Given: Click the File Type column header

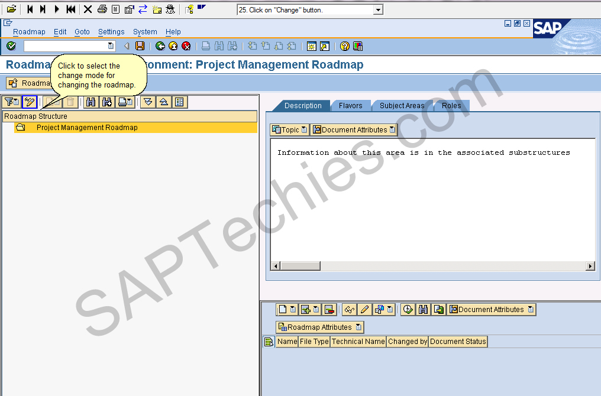Looking at the screenshot, I should [x=314, y=342].
